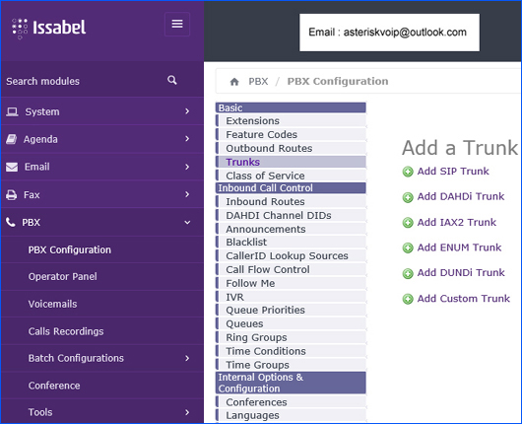Image resolution: width=522 pixels, height=424 pixels.
Task: Open DAHDI Channel DIDs item
Action: tap(291, 215)
